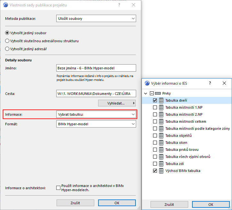
Task: Click the Archicad logo in Výběr informací title
Action: click(147, 83)
